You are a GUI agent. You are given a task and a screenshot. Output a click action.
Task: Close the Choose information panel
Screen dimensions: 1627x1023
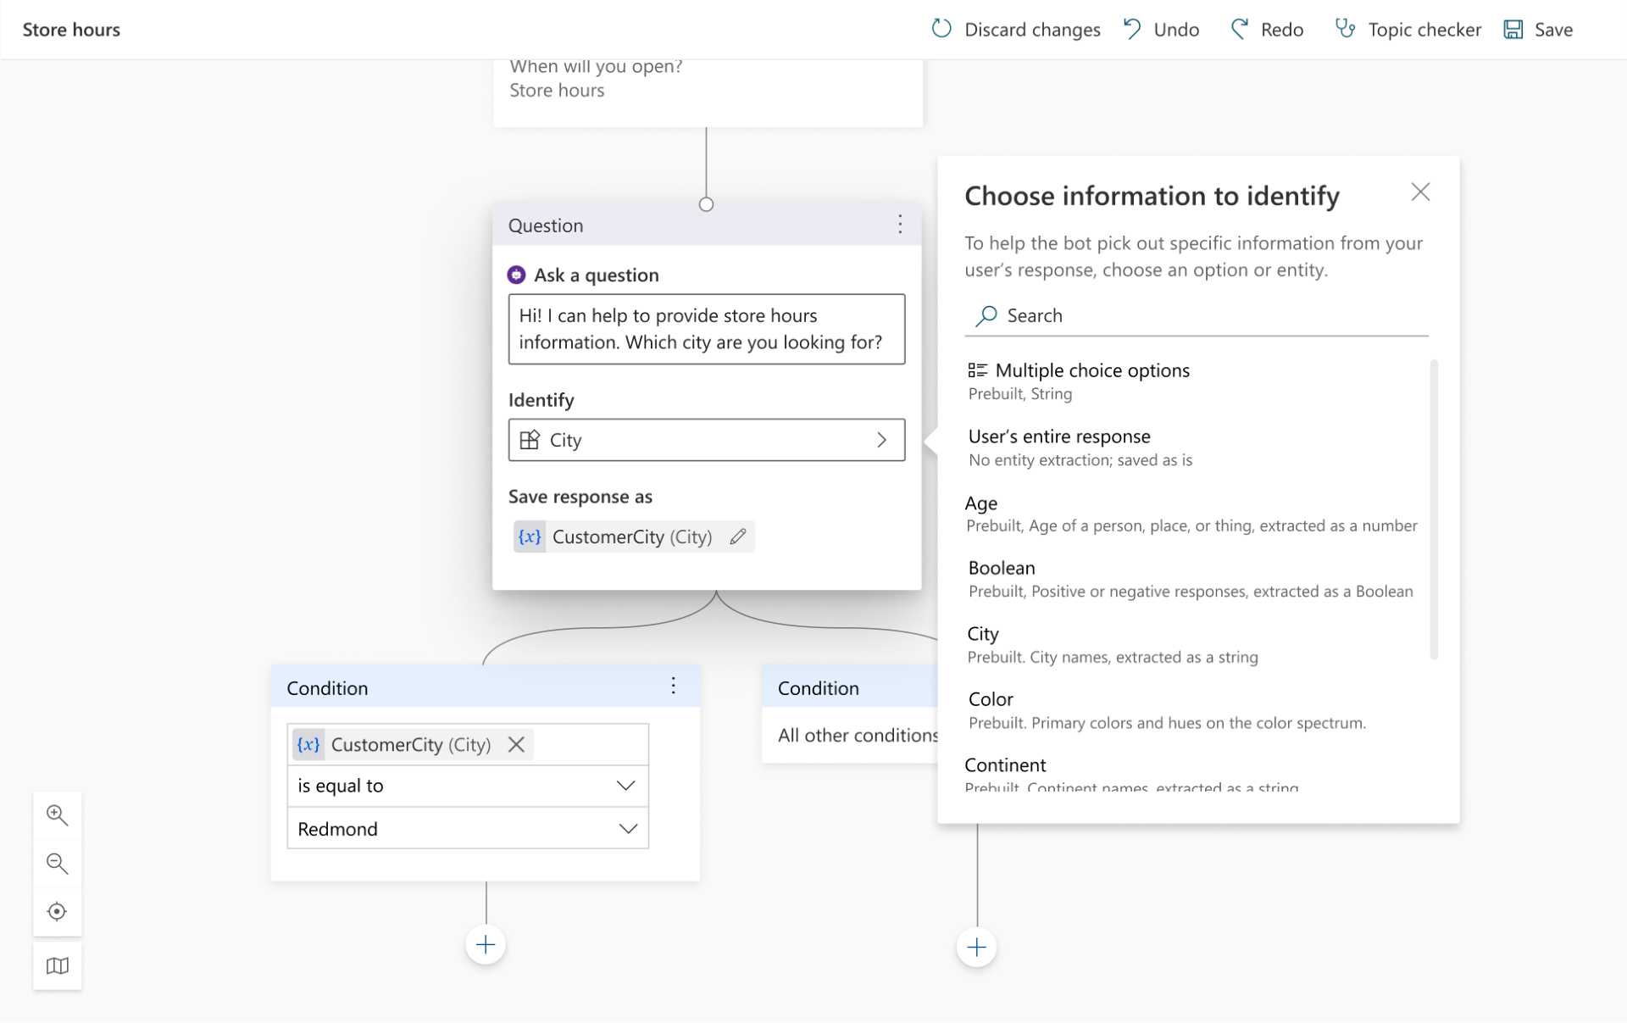[1420, 192]
